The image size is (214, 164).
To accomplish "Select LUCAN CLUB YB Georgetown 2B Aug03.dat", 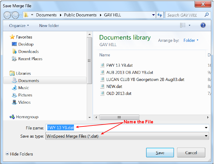I will [x=145, y=79].
